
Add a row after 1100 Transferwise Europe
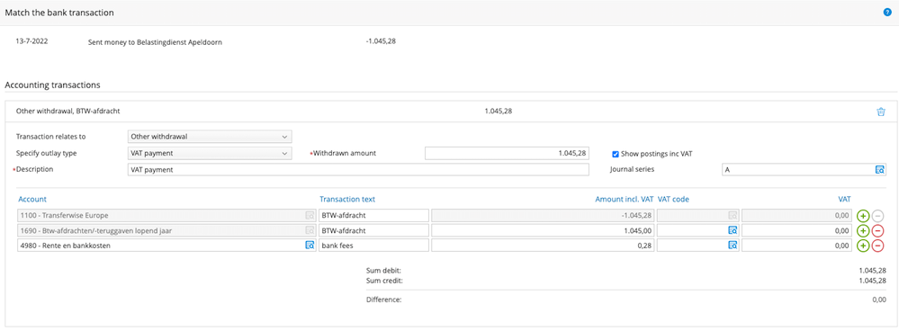(863, 216)
